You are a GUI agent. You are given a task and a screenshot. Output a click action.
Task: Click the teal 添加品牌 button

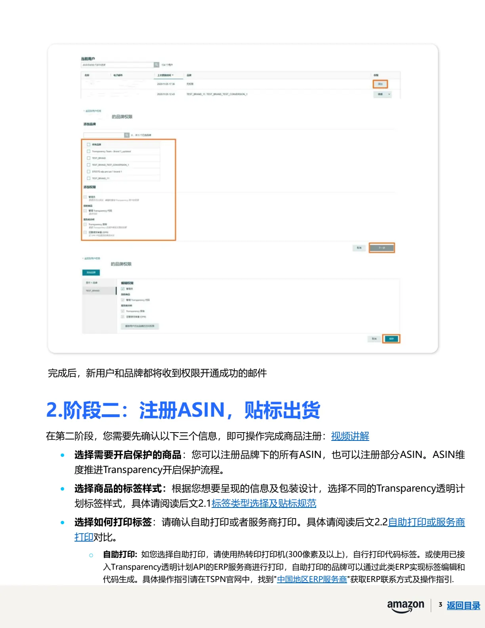(91, 272)
